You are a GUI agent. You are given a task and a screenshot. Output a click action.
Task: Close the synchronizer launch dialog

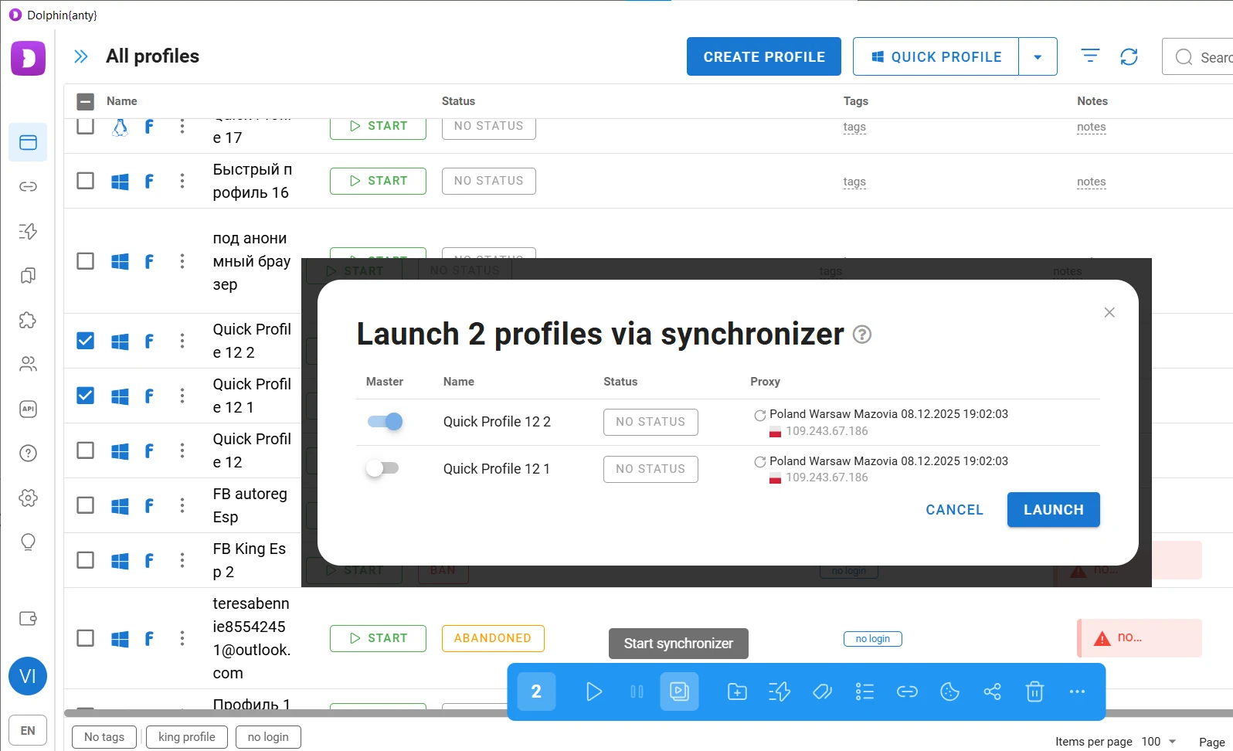coord(1109,312)
